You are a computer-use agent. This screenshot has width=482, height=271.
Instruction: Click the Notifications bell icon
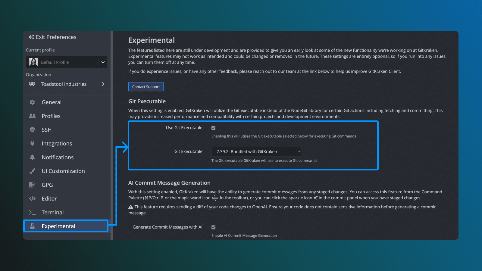(32, 157)
